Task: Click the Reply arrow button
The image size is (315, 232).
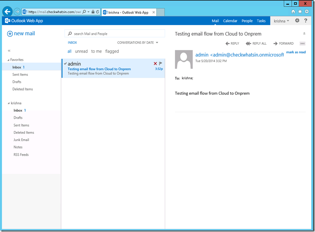Action: pos(232,43)
